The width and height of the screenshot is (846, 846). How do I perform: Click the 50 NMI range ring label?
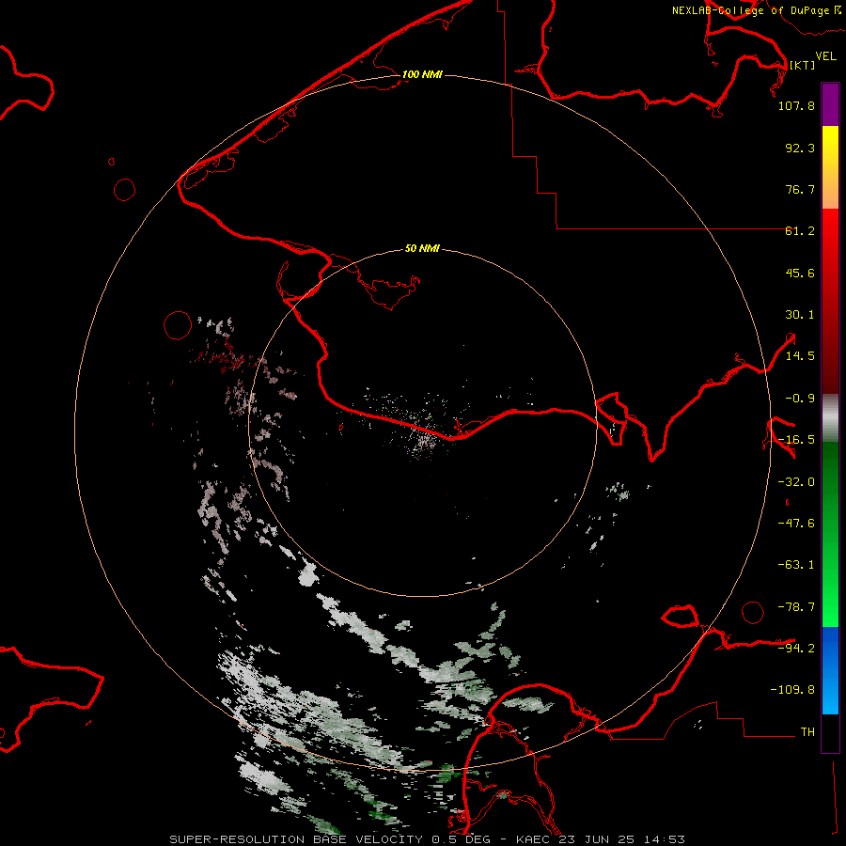click(422, 248)
